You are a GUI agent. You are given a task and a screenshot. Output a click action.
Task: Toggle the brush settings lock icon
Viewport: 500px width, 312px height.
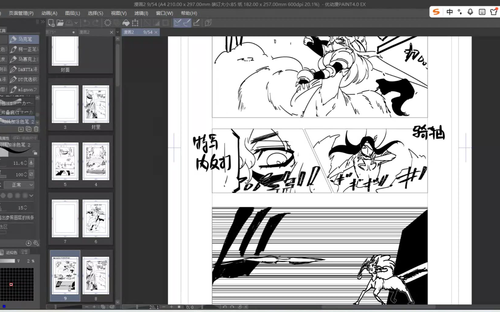35,152
